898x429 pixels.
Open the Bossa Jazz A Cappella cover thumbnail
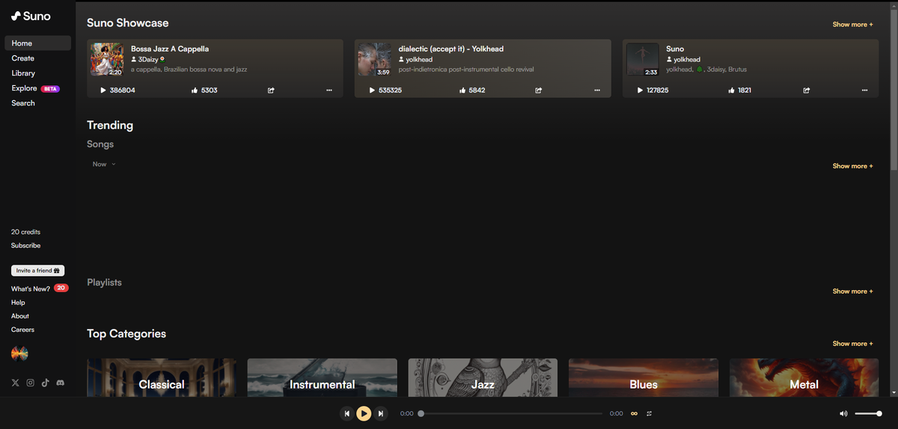pyautogui.click(x=107, y=59)
